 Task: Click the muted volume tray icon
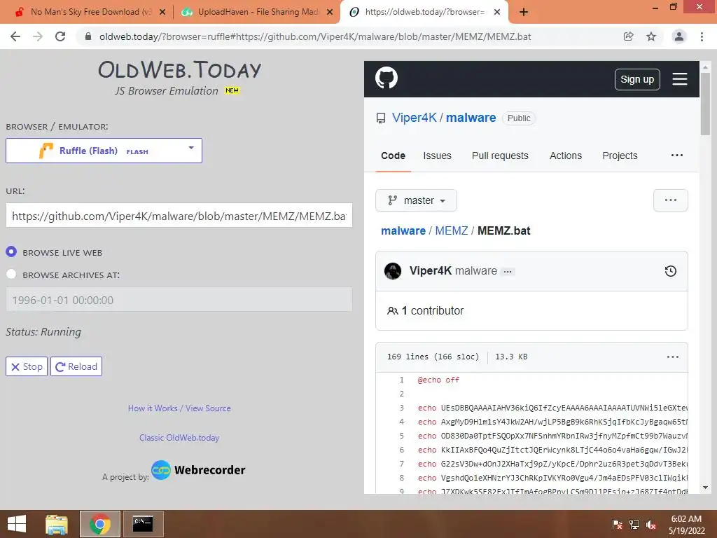[651, 525]
